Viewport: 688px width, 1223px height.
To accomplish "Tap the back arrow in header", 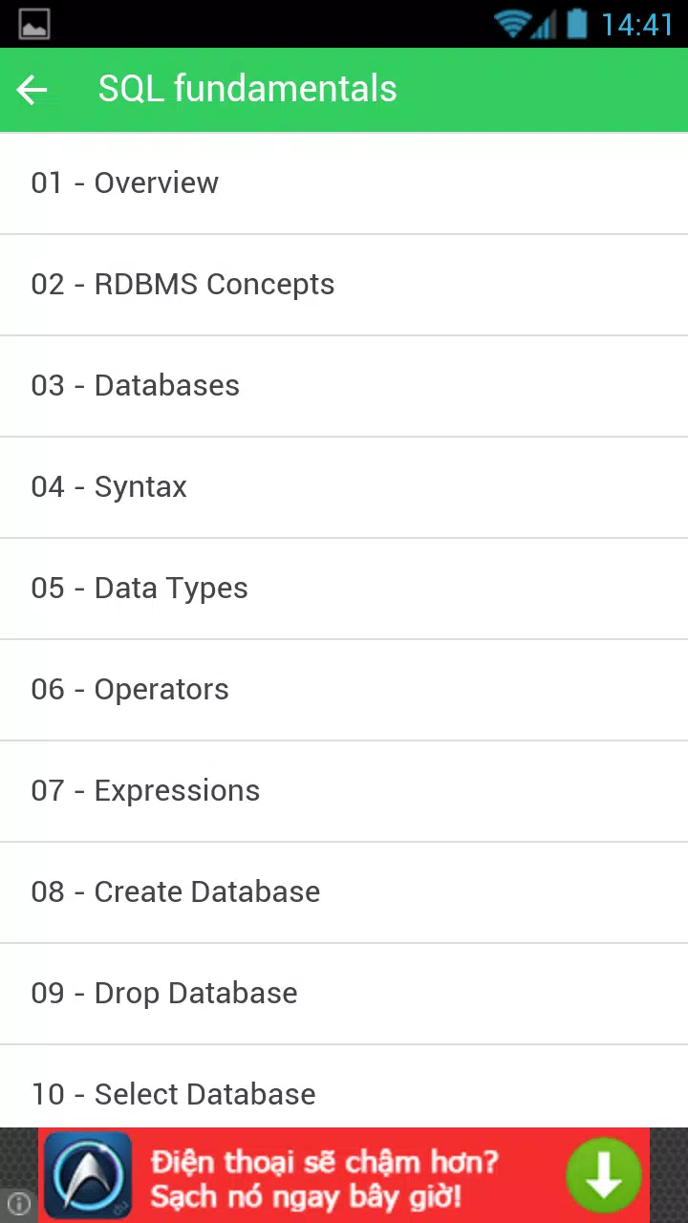I will (x=32, y=90).
